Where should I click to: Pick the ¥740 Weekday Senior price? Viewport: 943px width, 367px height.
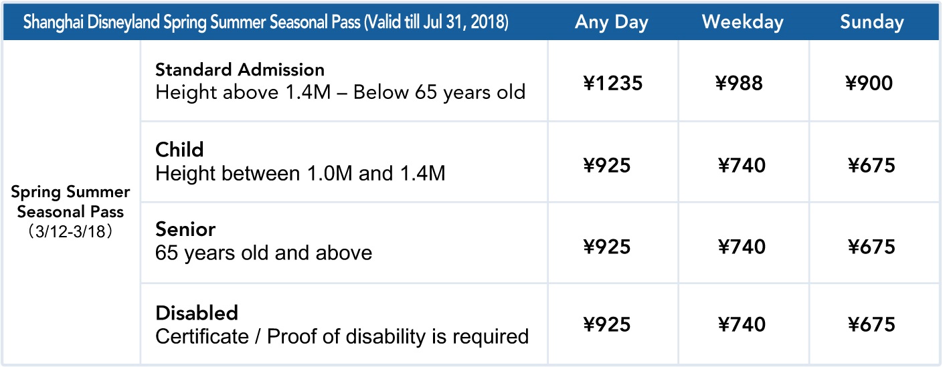[x=742, y=247]
